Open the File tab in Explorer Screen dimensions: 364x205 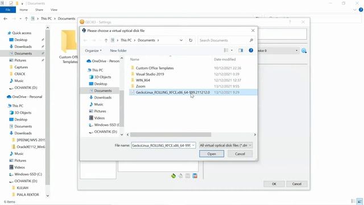(8, 10)
